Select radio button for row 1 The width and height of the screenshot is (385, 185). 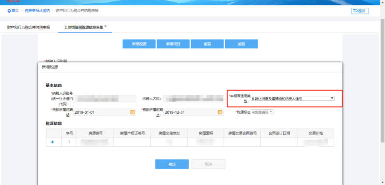[53, 142]
